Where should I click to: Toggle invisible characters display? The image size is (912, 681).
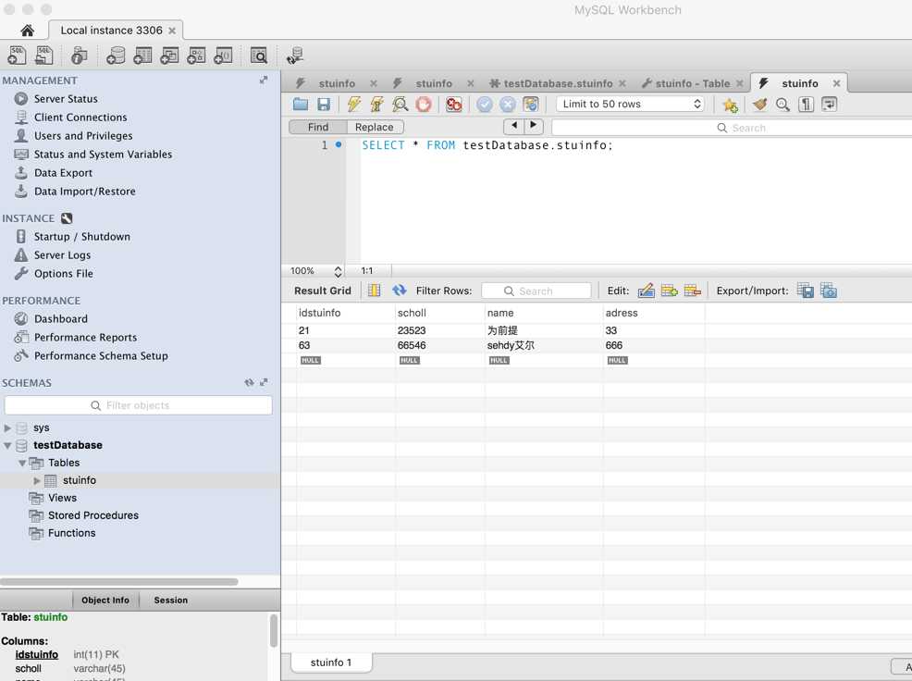click(x=807, y=105)
